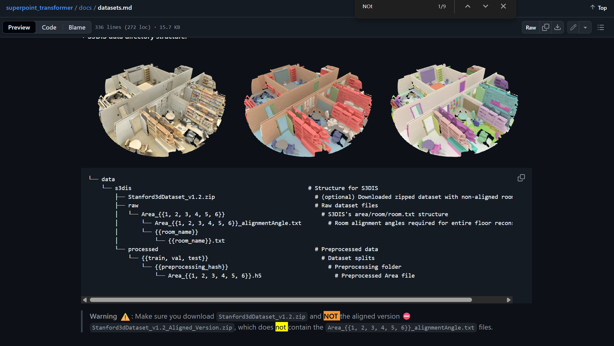Click '# Preprocessed Area file' comment
The height and width of the screenshot is (346, 614).
point(375,275)
